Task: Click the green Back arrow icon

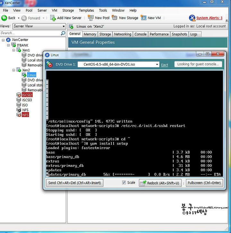Action: click(4, 18)
